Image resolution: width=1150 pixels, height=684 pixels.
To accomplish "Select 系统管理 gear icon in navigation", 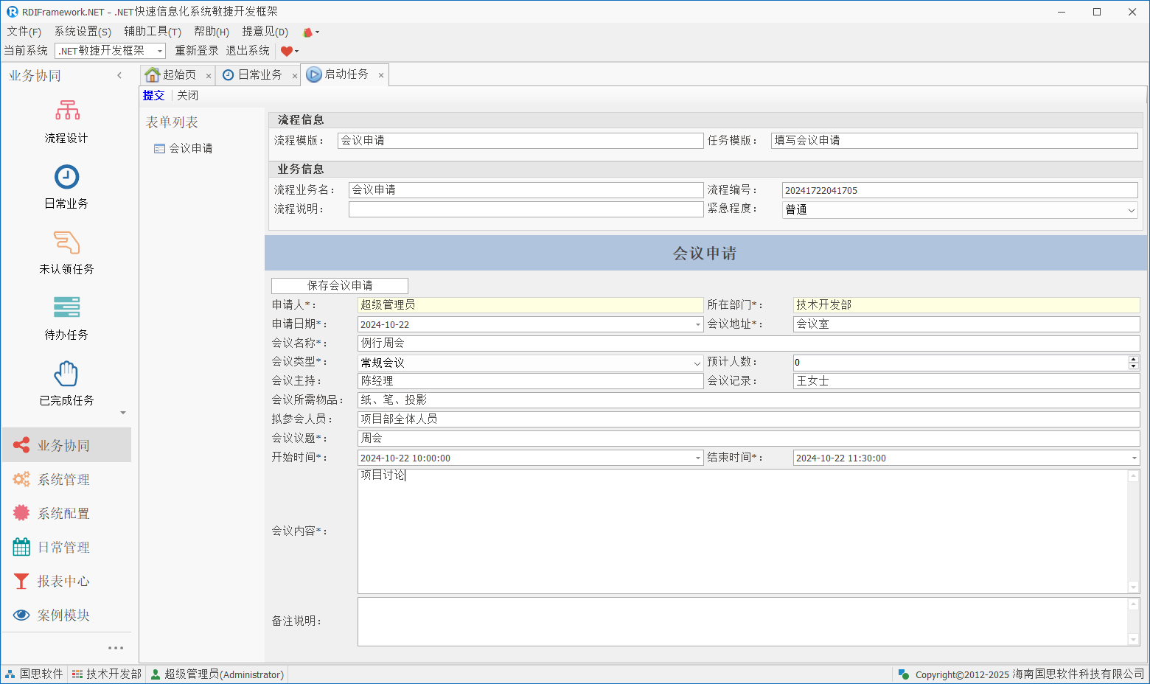I will [x=21, y=479].
